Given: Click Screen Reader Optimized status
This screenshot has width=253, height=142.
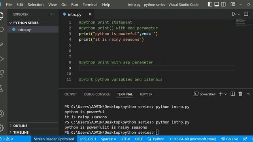Looking at the screenshot, I should (x=54, y=139).
